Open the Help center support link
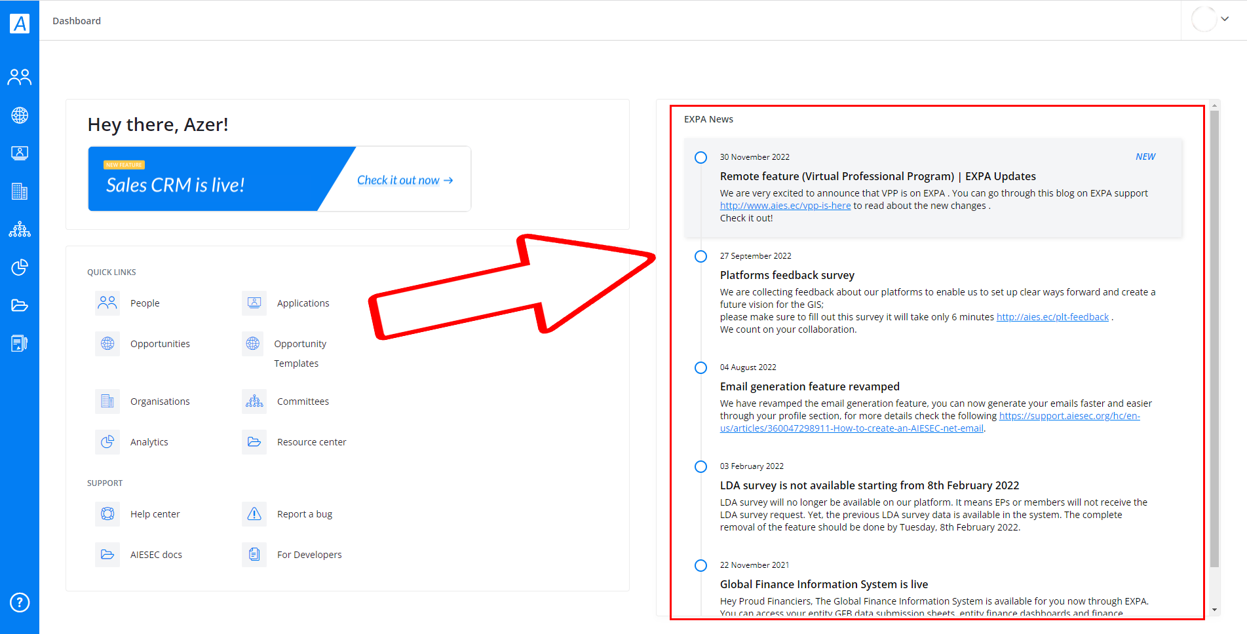The image size is (1247, 634). (155, 514)
